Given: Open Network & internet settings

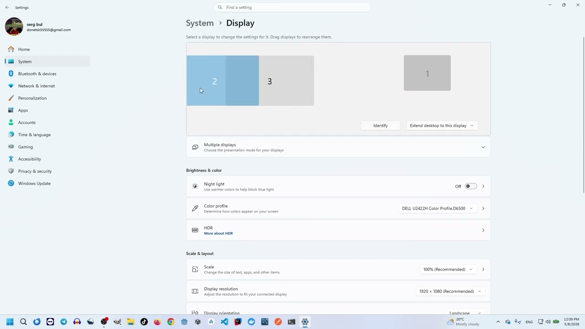Looking at the screenshot, I should (48, 86).
